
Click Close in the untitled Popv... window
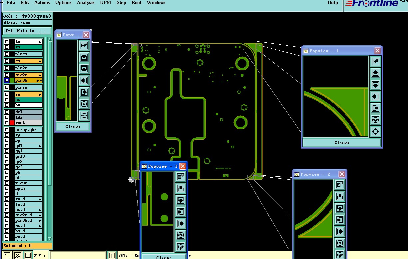coord(73,126)
